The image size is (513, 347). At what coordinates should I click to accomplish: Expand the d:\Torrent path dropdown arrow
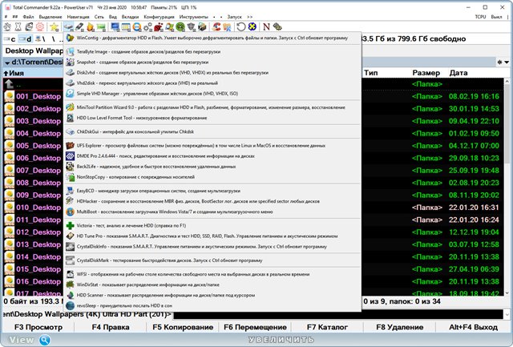[x=7, y=63]
